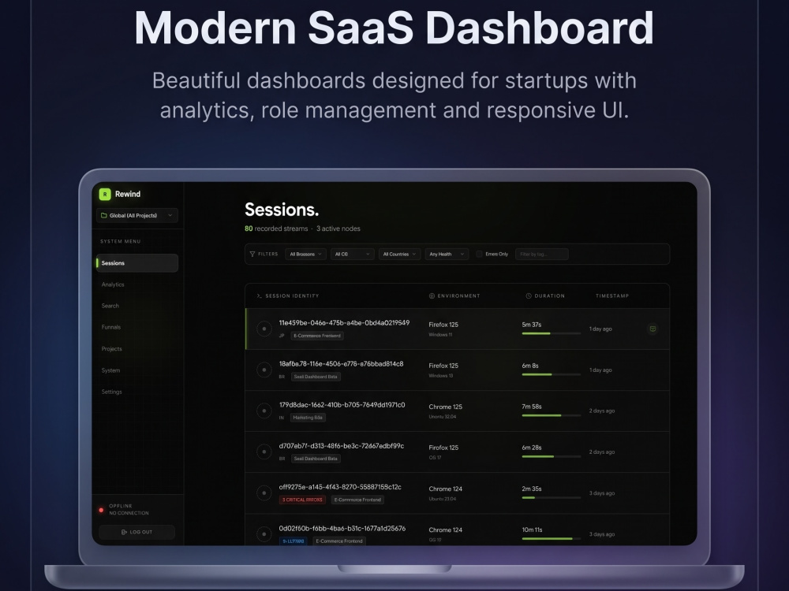Toggle the Errors Only checkbox
This screenshot has width=789, height=591.
tap(479, 255)
